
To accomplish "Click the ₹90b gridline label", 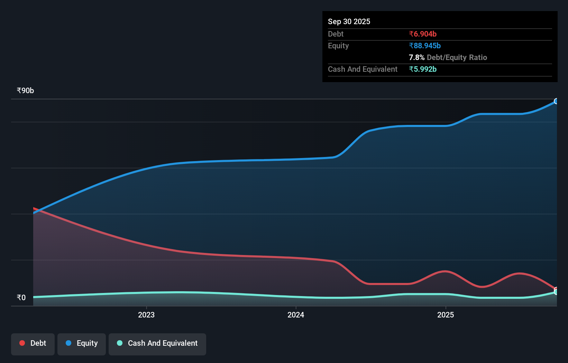I will (x=25, y=90).
